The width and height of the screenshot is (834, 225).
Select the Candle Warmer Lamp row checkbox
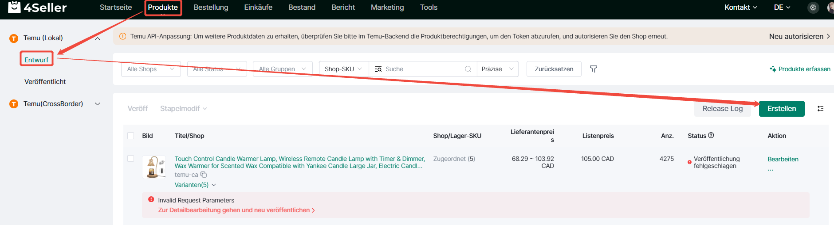(130, 158)
